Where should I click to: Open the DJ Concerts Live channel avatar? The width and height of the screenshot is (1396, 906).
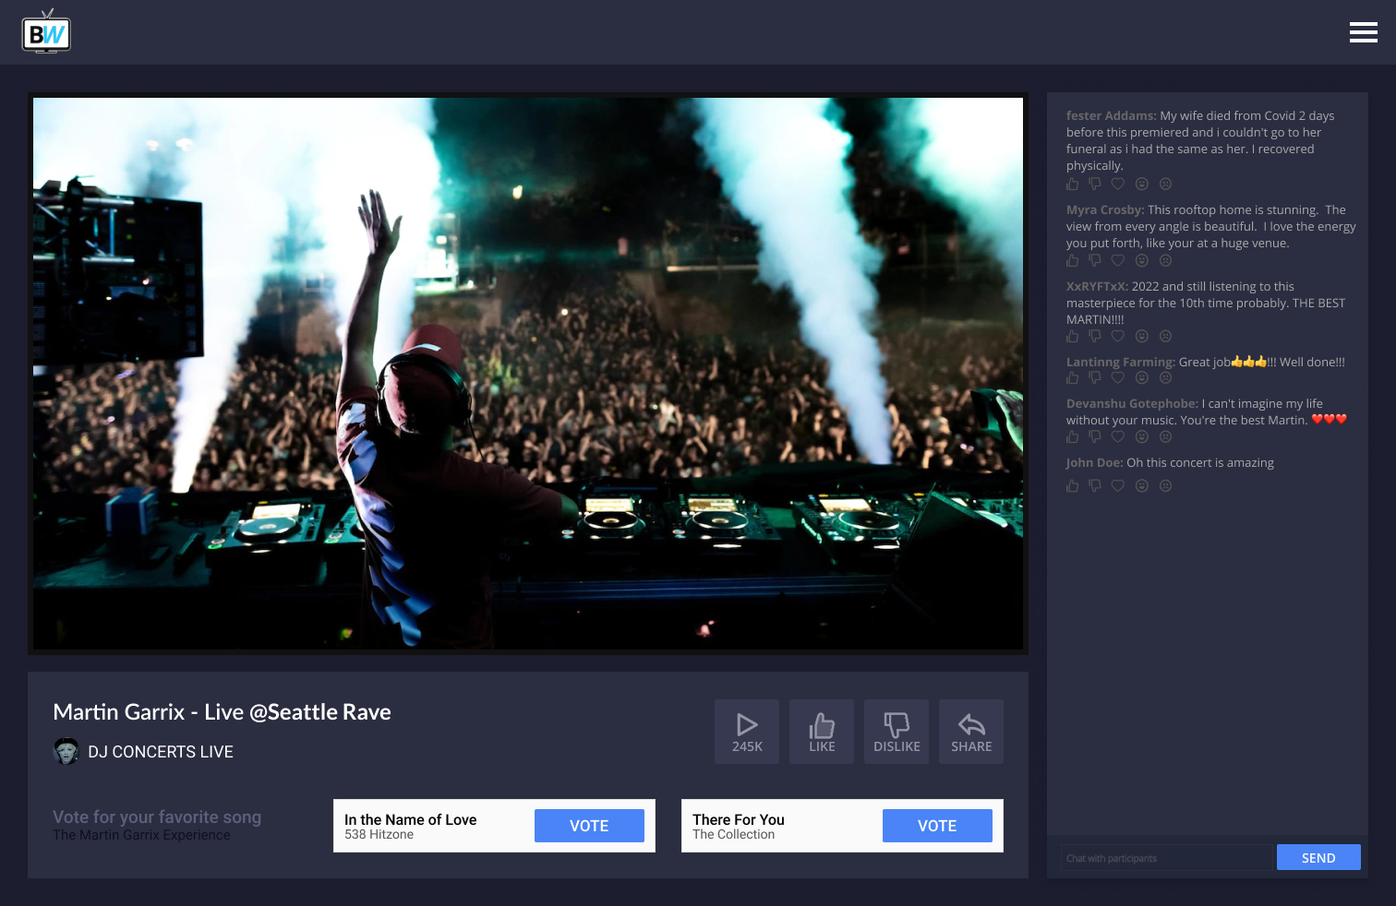[x=66, y=751]
